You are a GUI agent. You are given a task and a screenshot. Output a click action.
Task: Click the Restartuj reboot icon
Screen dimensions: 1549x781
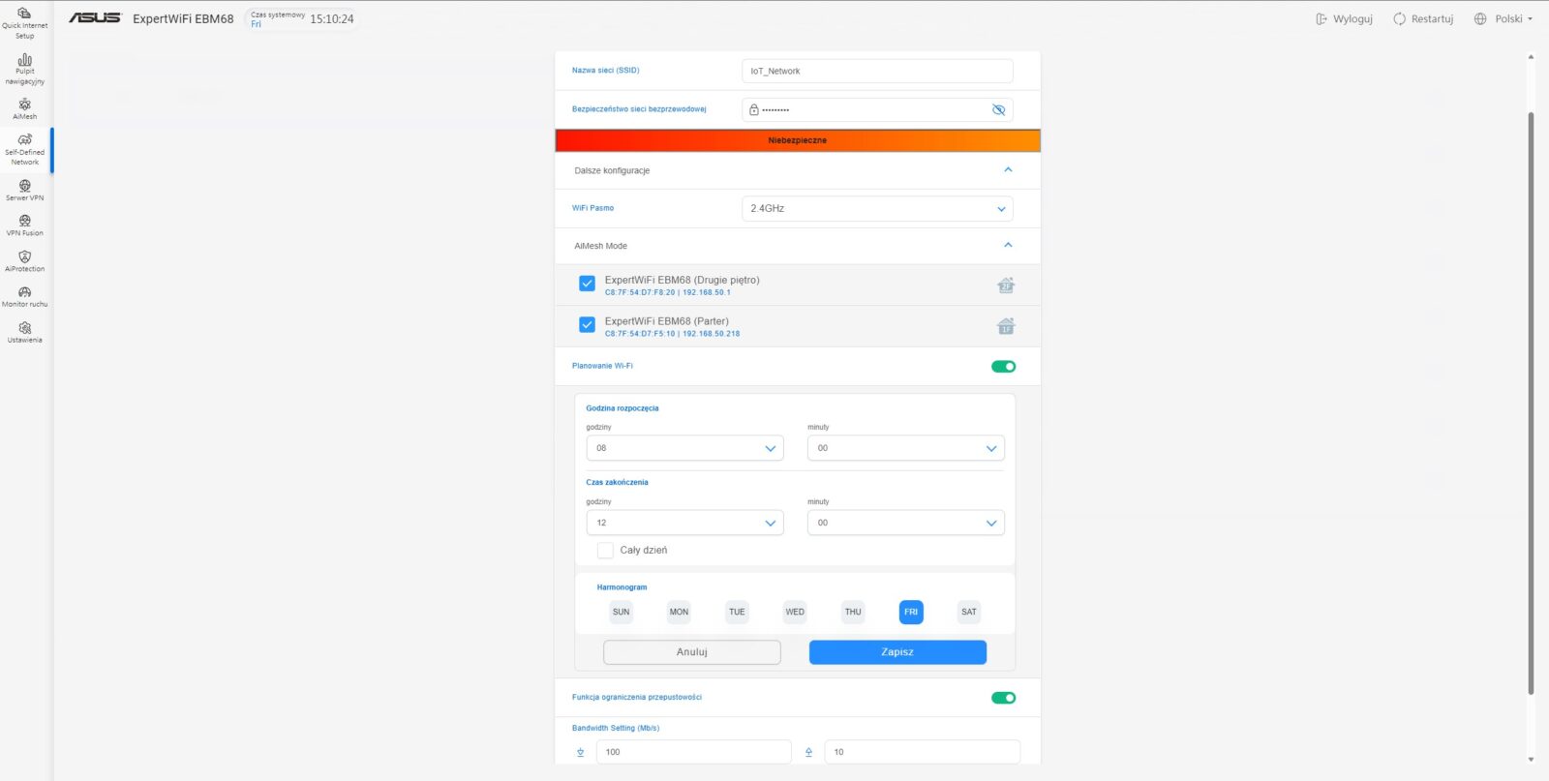coord(1399,19)
